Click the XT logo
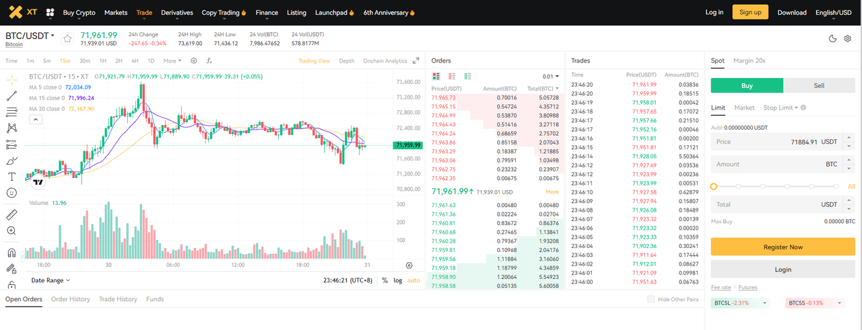862x330 pixels. click(x=23, y=12)
